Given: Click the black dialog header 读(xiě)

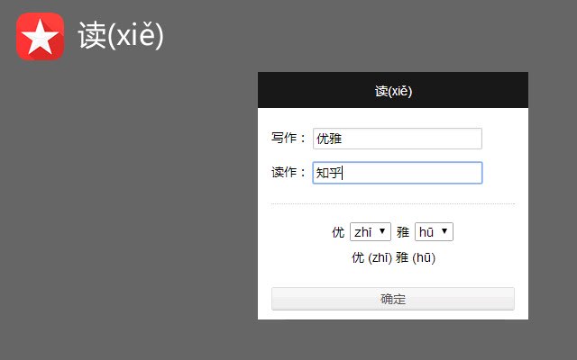Looking at the screenshot, I should pyautogui.click(x=393, y=90).
